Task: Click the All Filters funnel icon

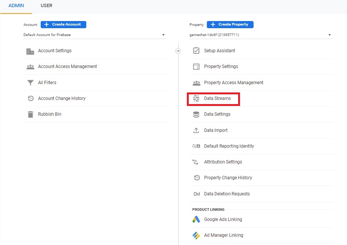Action: point(30,83)
